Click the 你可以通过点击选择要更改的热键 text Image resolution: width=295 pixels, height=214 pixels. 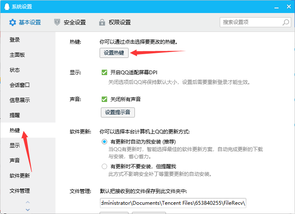(x=139, y=42)
